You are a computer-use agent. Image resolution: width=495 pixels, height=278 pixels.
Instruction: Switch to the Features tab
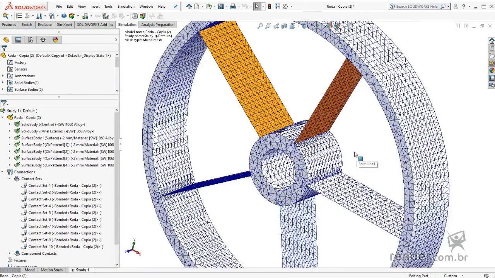(x=9, y=24)
